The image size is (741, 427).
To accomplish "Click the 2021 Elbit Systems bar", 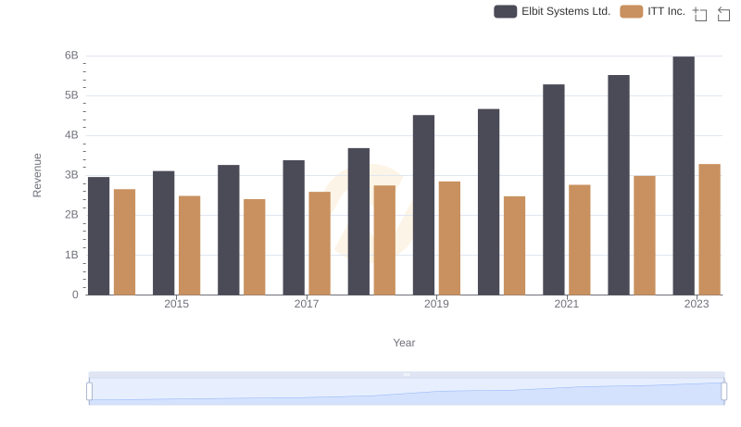I will tap(554, 190).
